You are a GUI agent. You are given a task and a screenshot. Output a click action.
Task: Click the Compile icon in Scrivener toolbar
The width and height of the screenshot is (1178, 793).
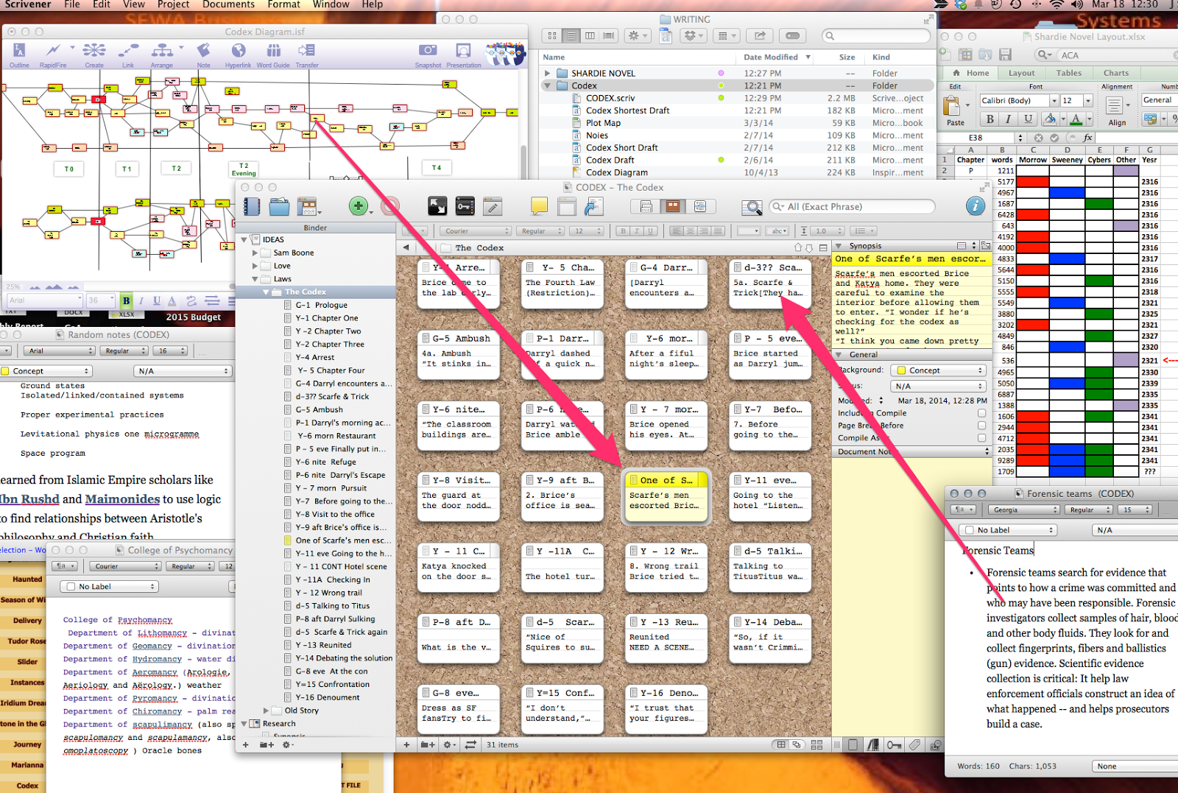tap(593, 207)
